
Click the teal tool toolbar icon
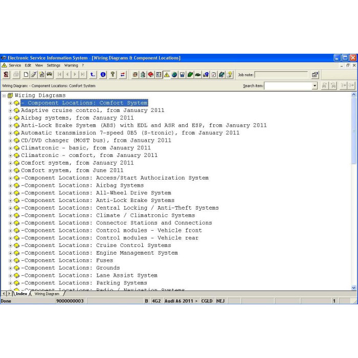click(x=221, y=75)
